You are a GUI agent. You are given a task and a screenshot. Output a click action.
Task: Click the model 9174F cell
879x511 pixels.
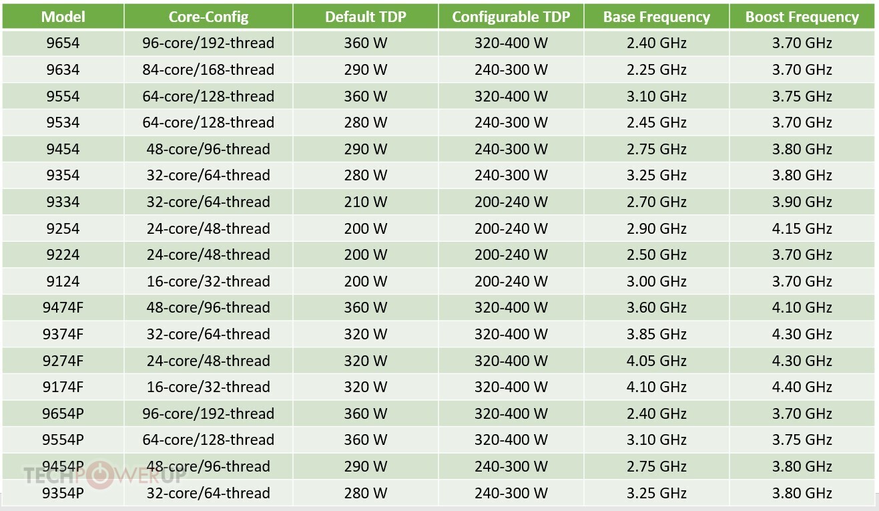63,387
